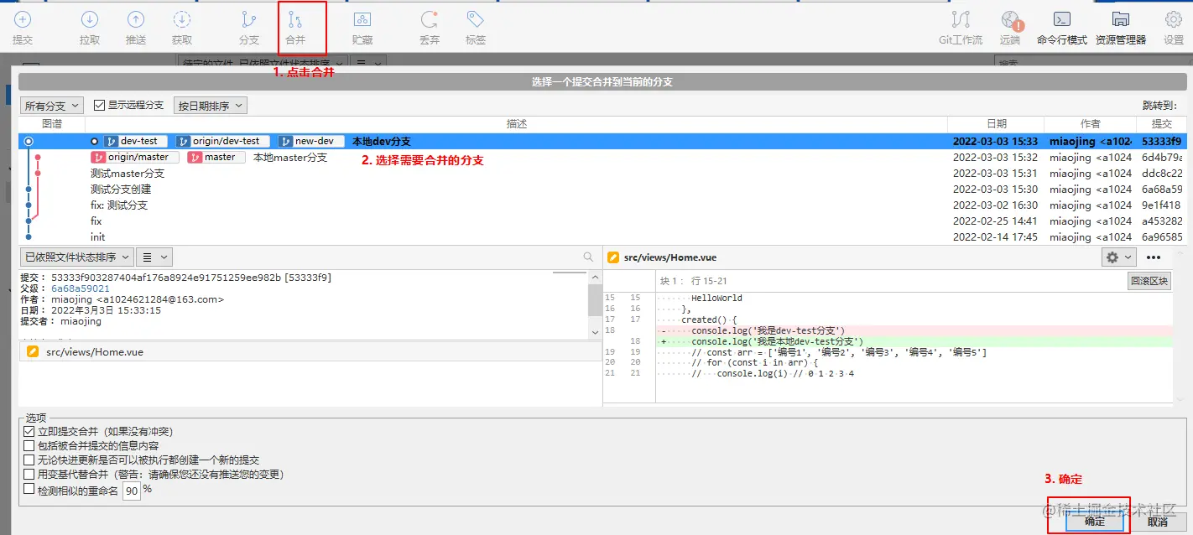Toggle 显示远程分支 checkbox
The image size is (1193, 535).
click(100, 106)
